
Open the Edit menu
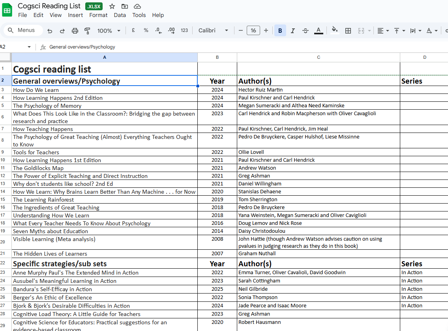(x=38, y=15)
